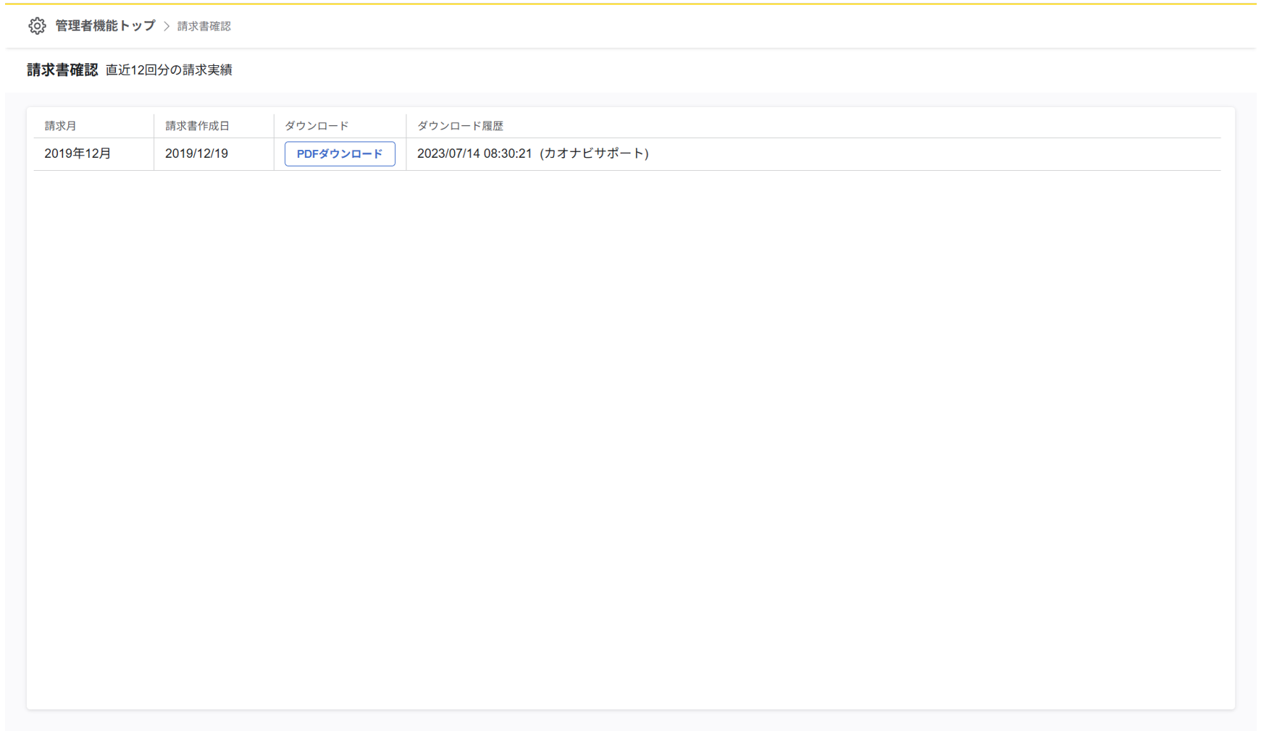Click the empty white area below the table row
Image resolution: width=1261 pixels, height=731 pixels.
630,434
